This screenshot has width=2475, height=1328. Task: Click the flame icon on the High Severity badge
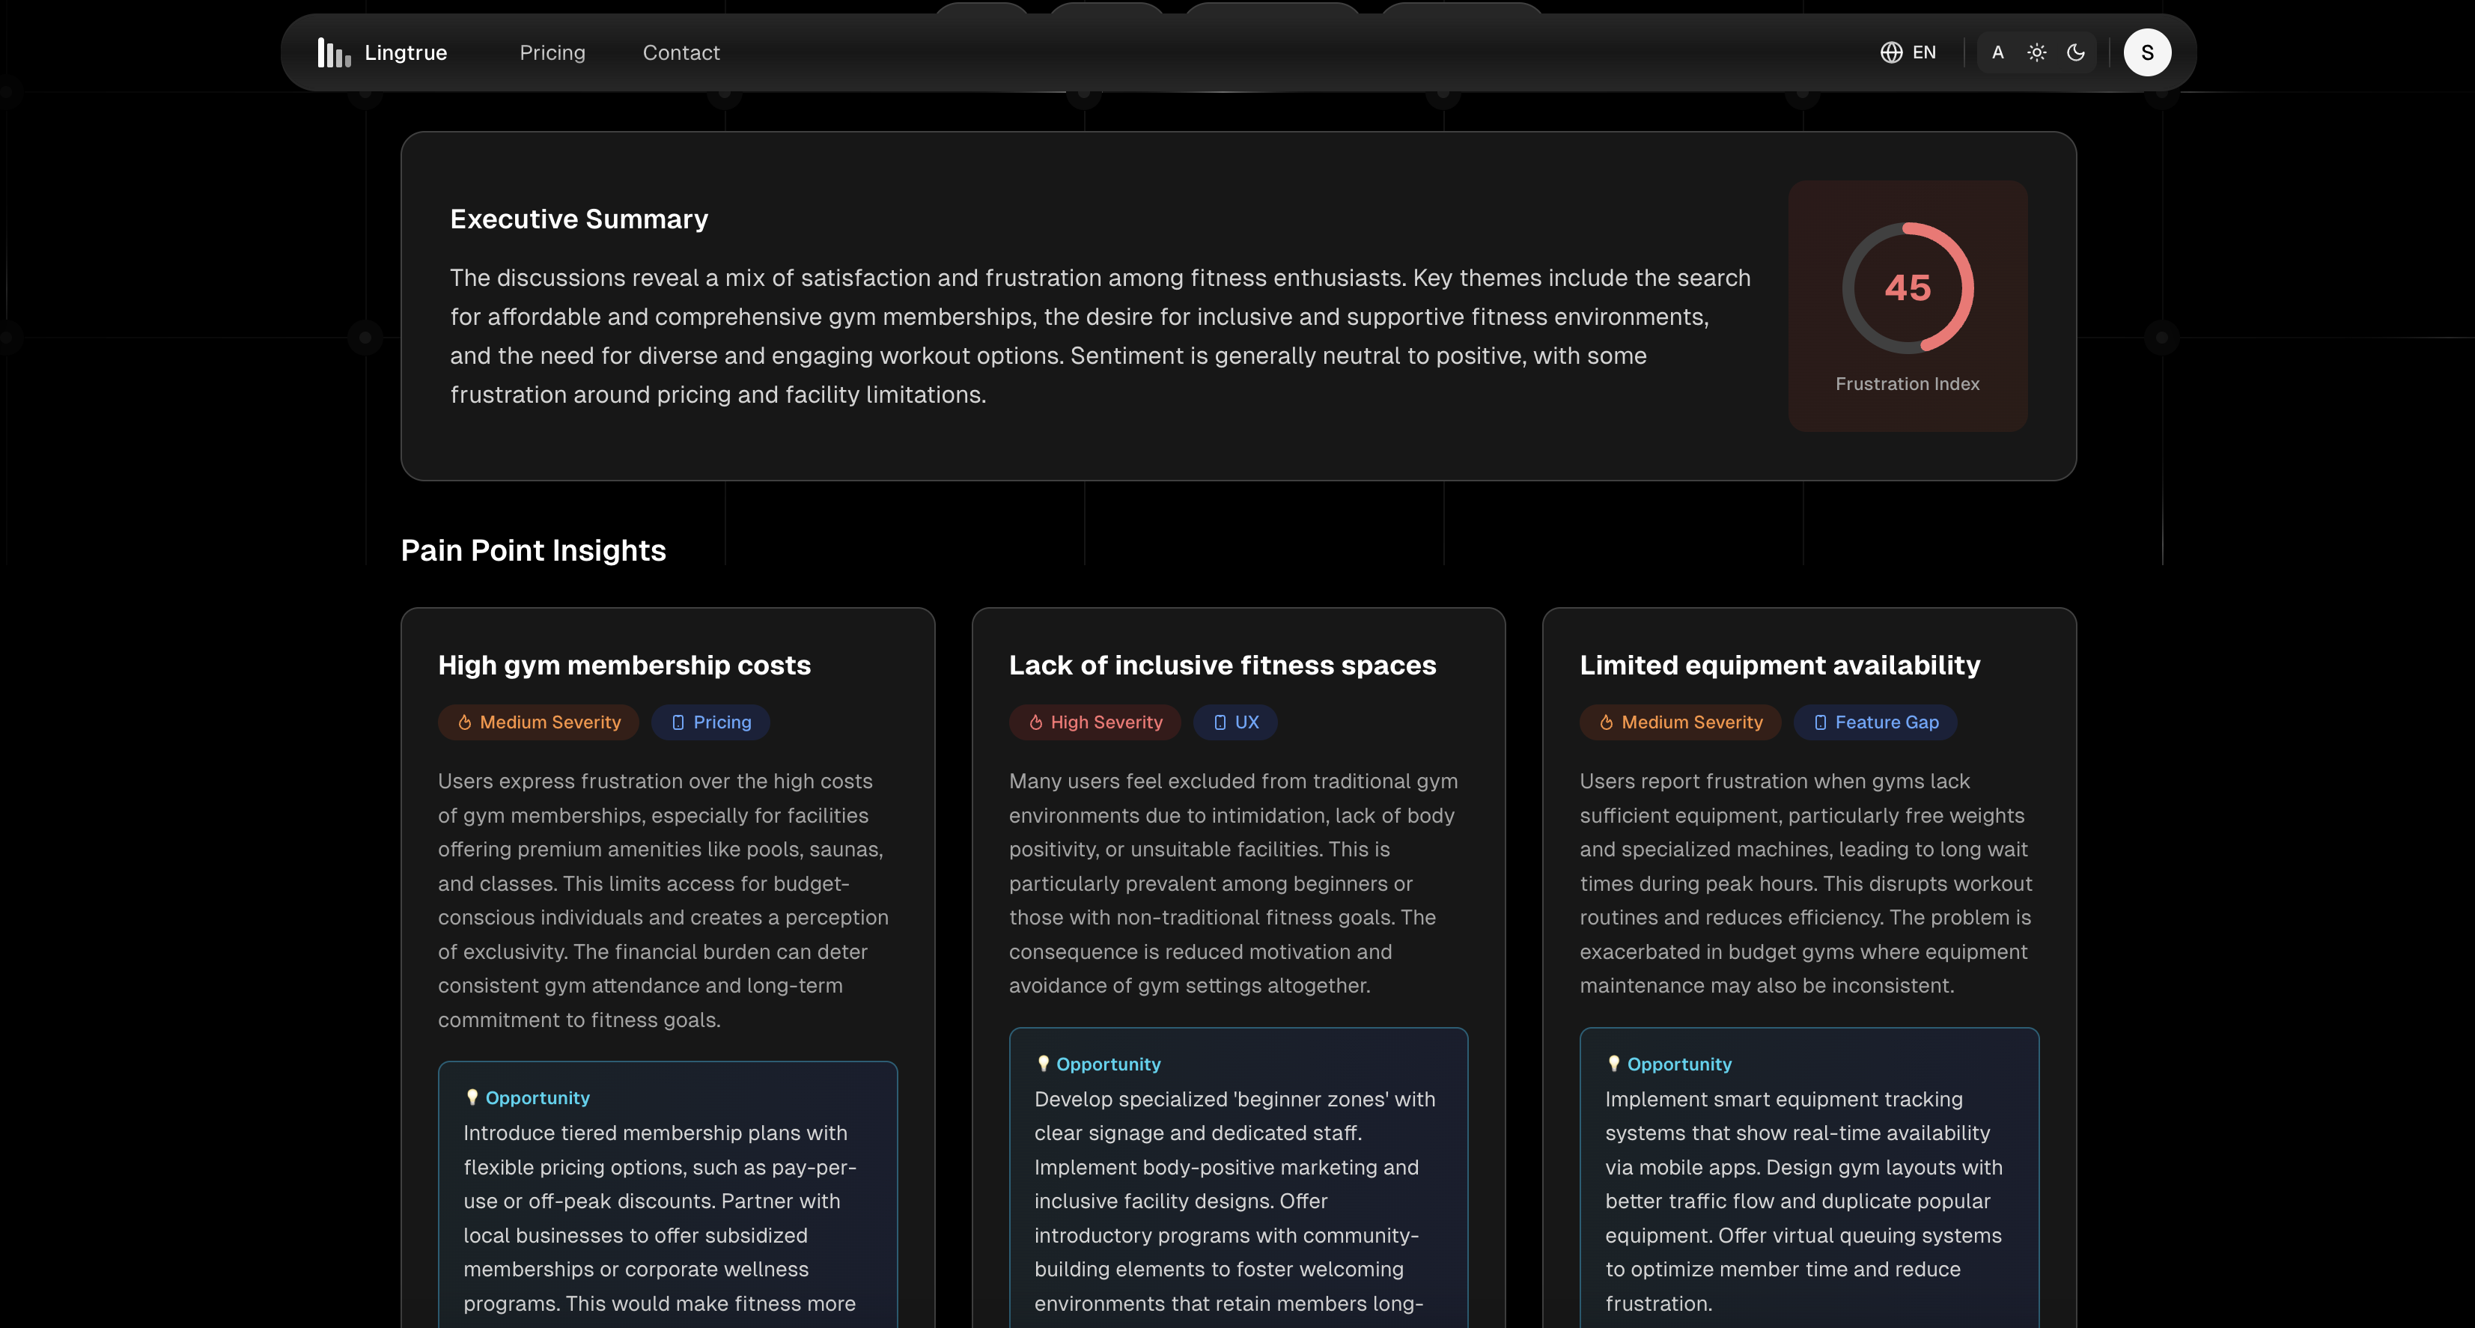[x=1035, y=722]
